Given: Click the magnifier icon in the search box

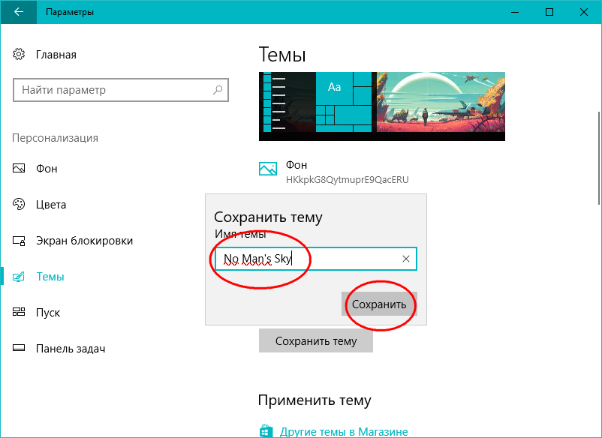Looking at the screenshot, I should 218,90.
